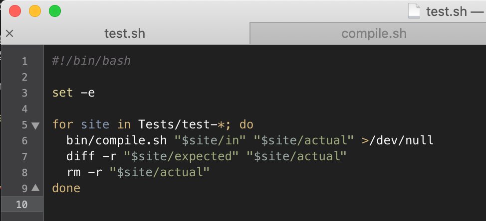
Task: Click line number 10 in the gutter
Action: (21, 205)
